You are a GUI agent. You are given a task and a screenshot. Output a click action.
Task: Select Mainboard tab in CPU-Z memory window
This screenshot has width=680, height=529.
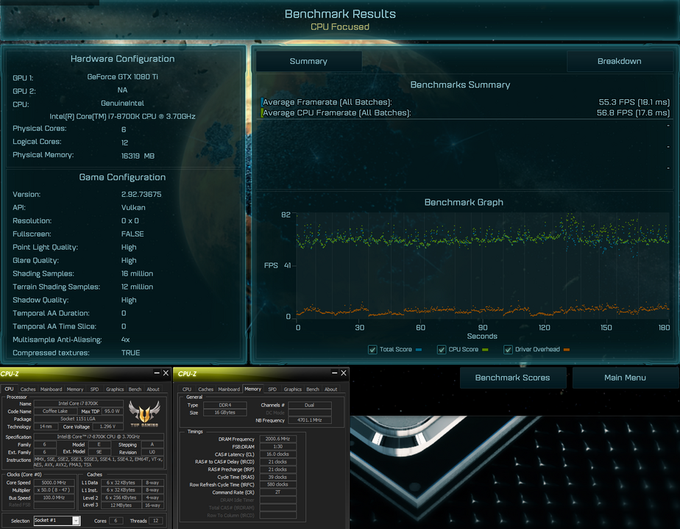coord(229,389)
